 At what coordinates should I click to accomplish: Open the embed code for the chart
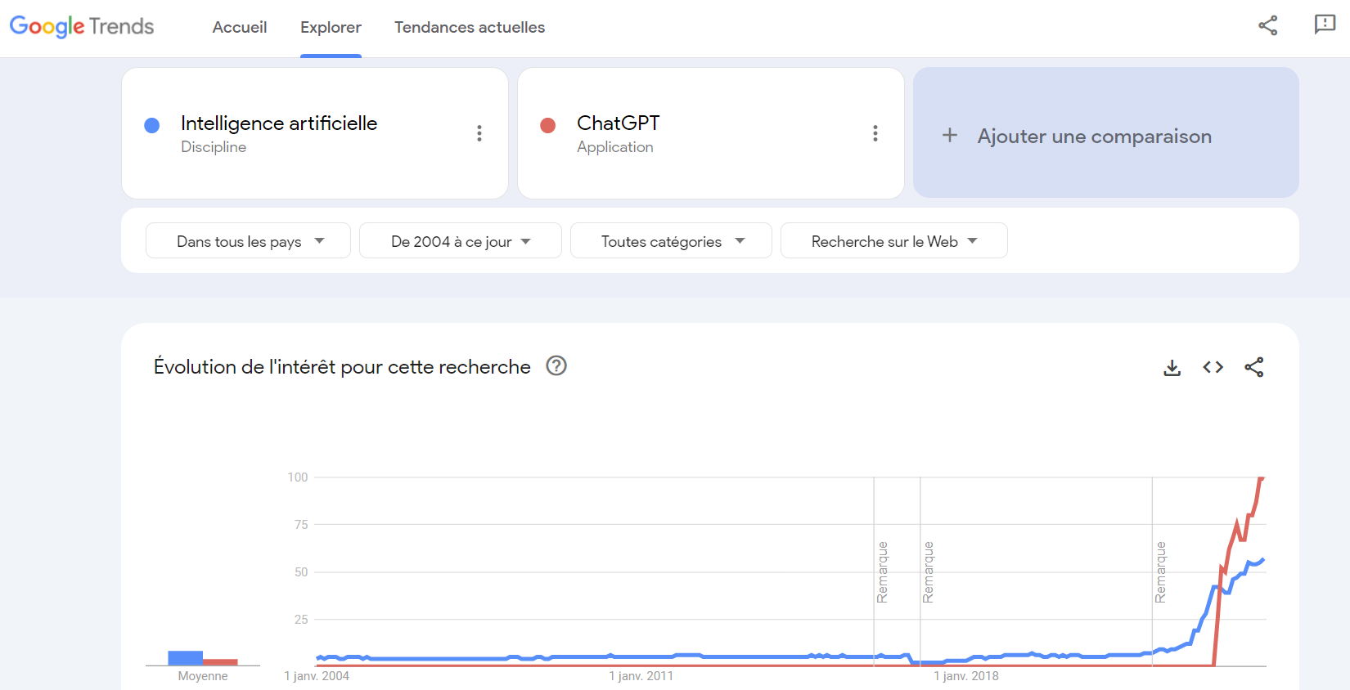click(x=1213, y=367)
